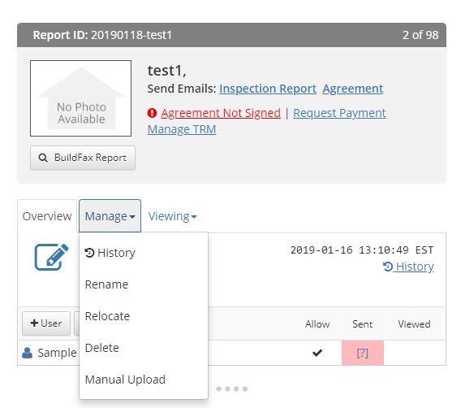This screenshot has height=408, width=461.
Task: Toggle the Allow checkmark for Sample
Action: (317, 353)
